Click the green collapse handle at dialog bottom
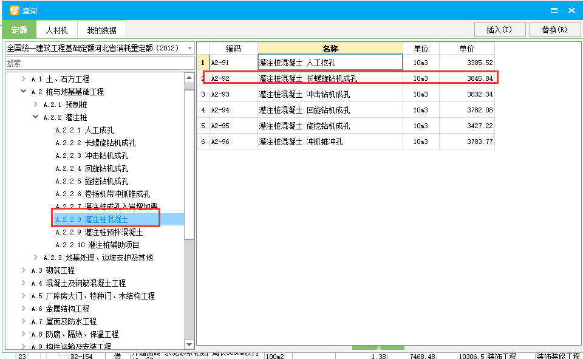Screen dimensions: 583x359 pyautogui.click(x=378, y=348)
